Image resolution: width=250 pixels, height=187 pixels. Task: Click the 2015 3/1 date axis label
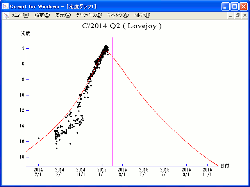[122, 172]
